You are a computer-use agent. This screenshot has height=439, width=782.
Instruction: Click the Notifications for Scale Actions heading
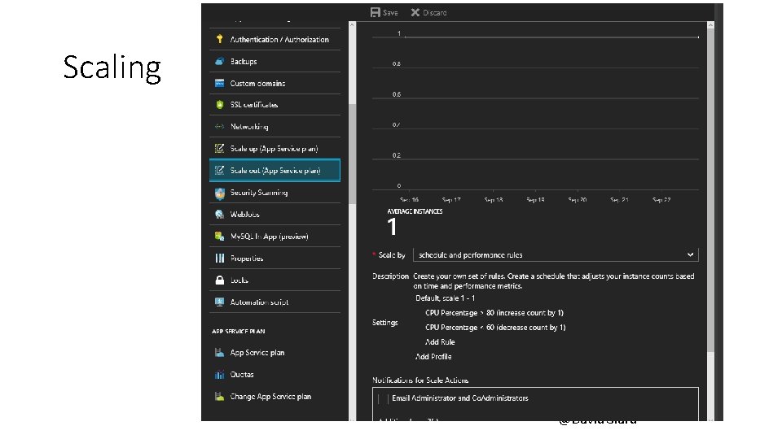(420, 380)
